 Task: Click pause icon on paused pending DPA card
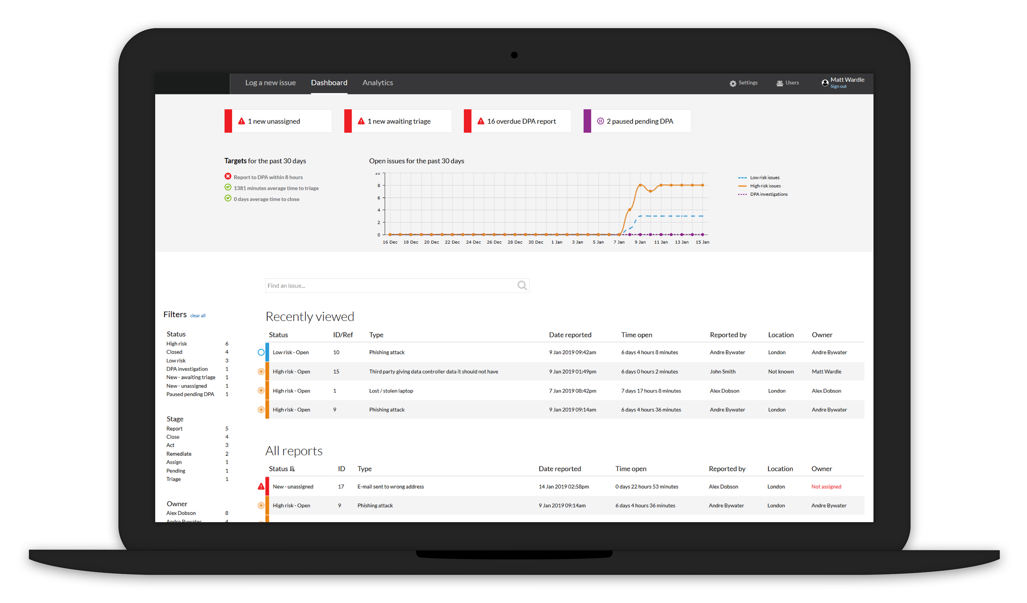600,121
